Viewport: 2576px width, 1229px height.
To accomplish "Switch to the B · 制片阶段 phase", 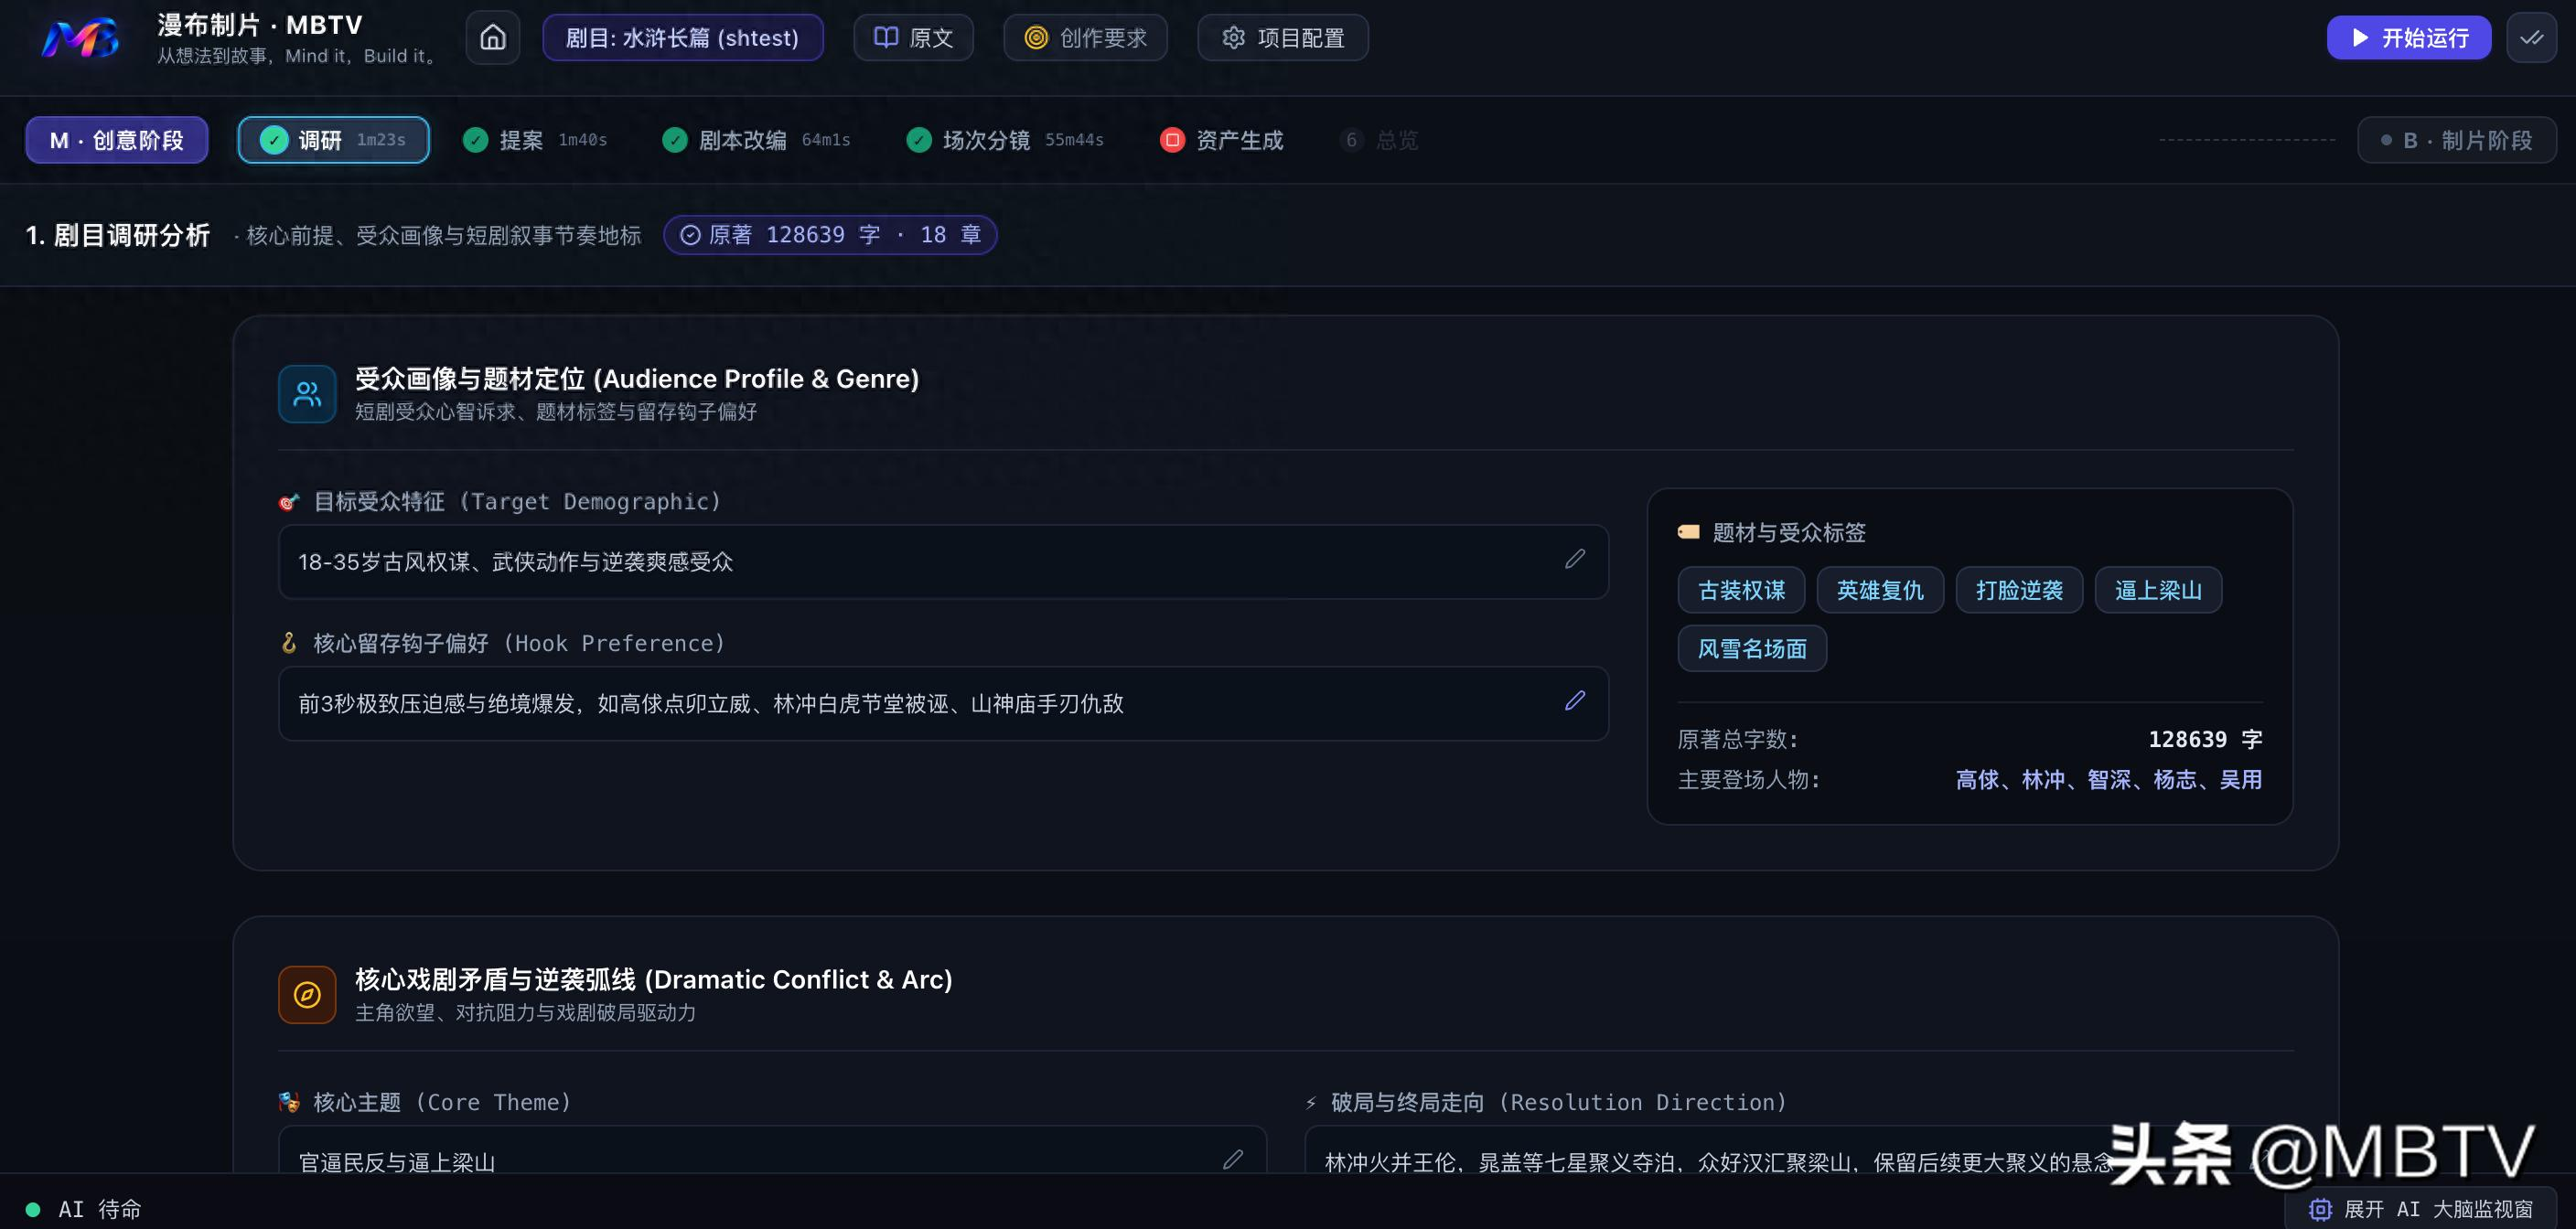I will click(x=2456, y=140).
